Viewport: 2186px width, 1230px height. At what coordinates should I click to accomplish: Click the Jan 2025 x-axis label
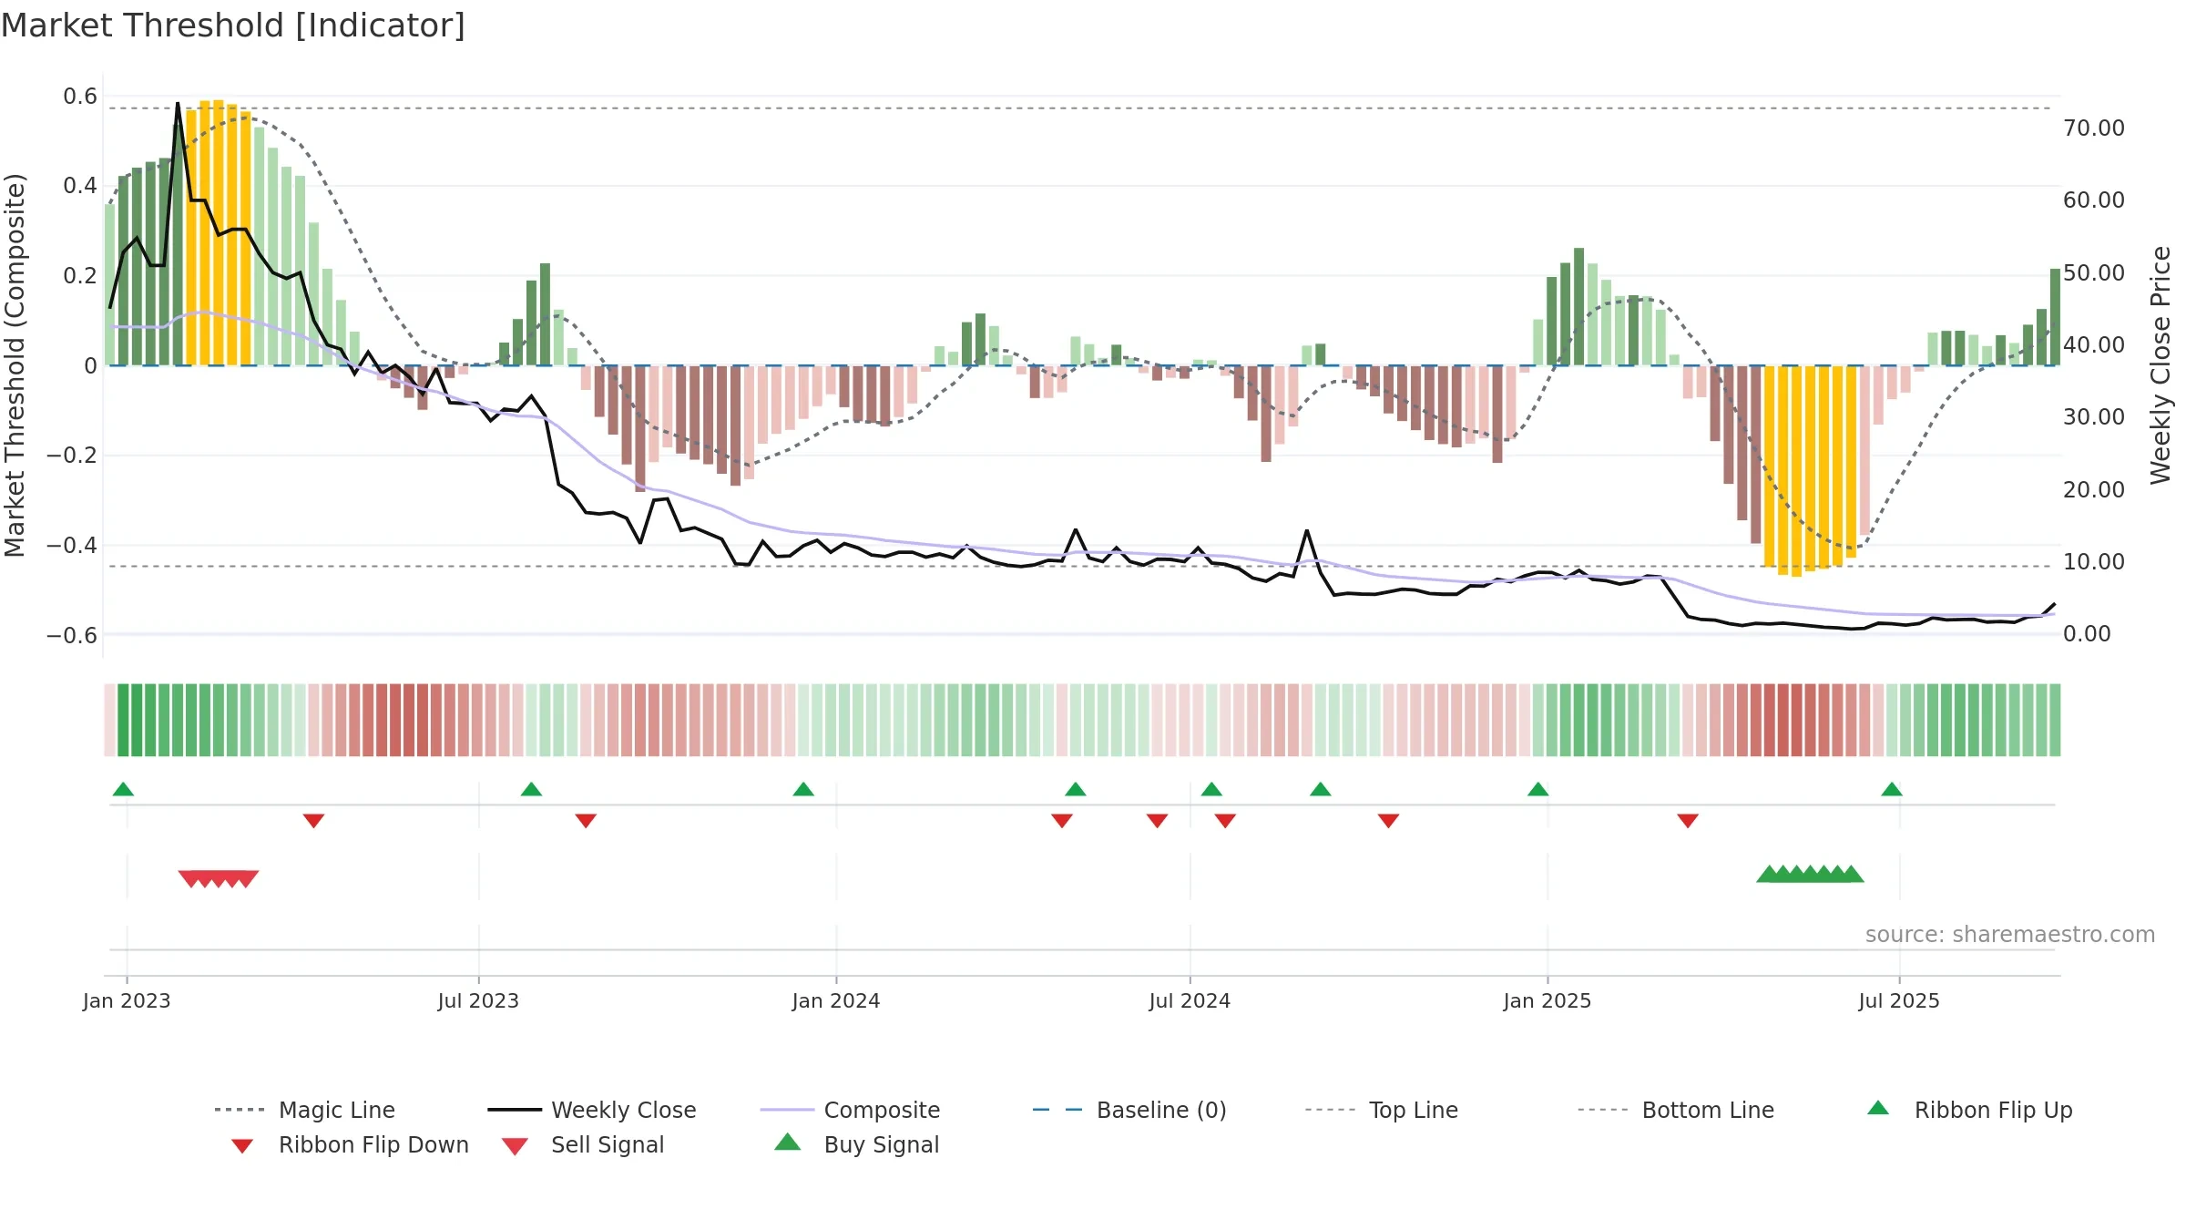(x=1548, y=1000)
